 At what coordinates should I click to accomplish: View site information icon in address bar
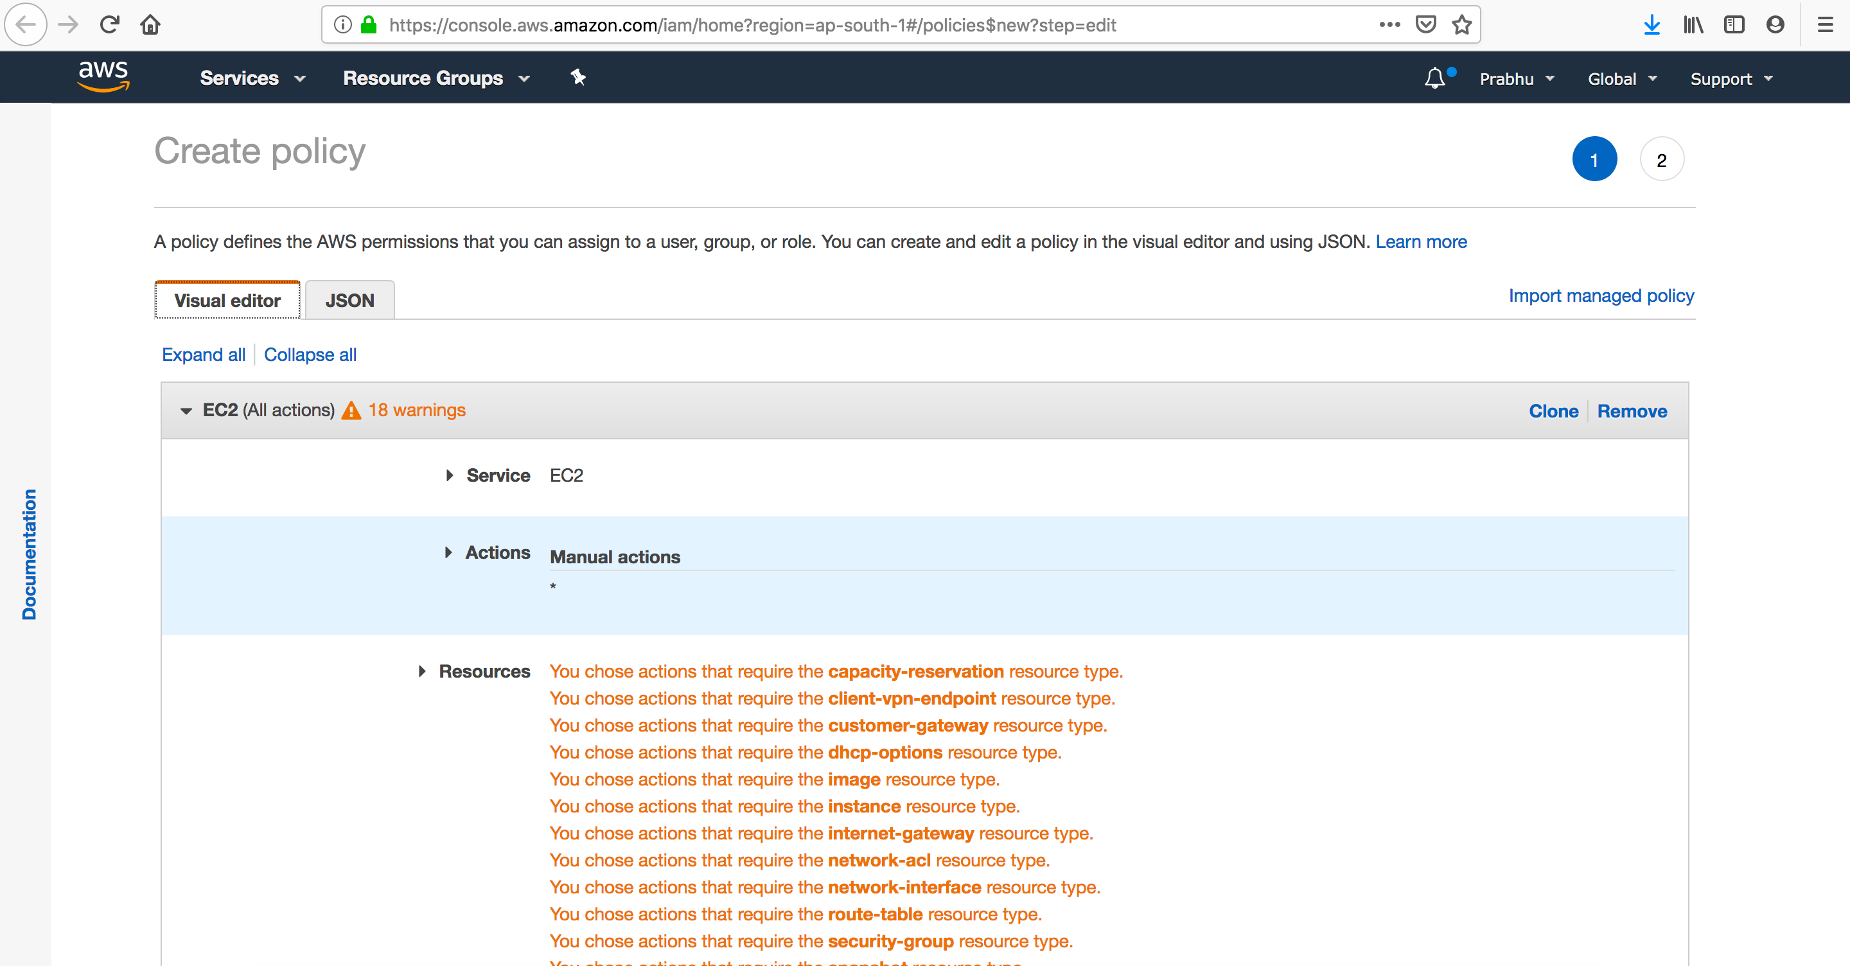tap(343, 25)
